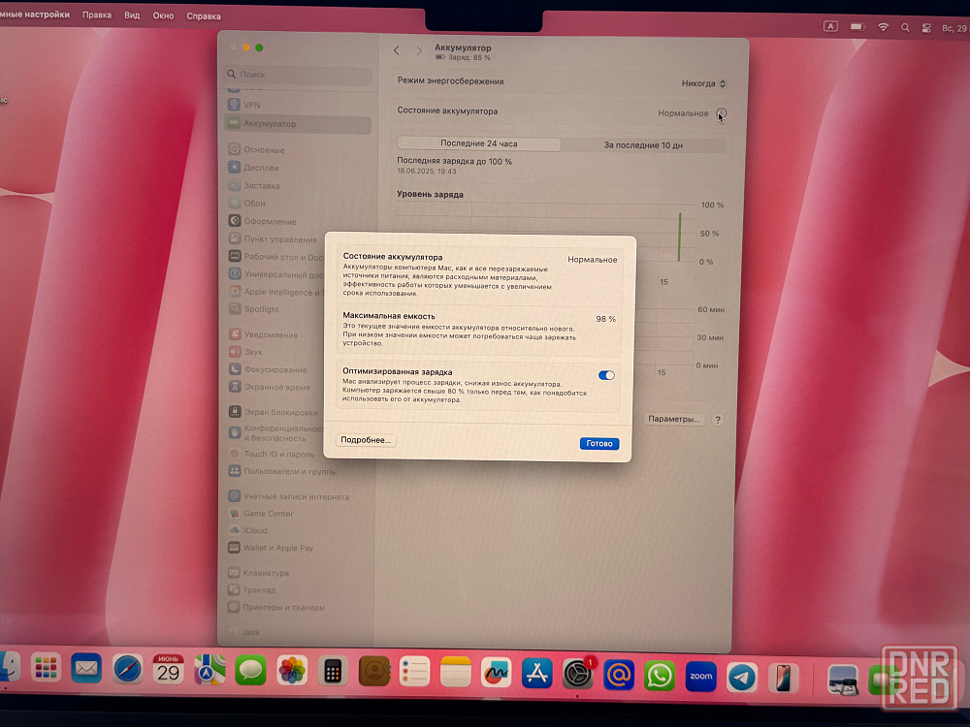The width and height of the screenshot is (970, 727).
Task: Open the Справка menu
Action: point(204,16)
